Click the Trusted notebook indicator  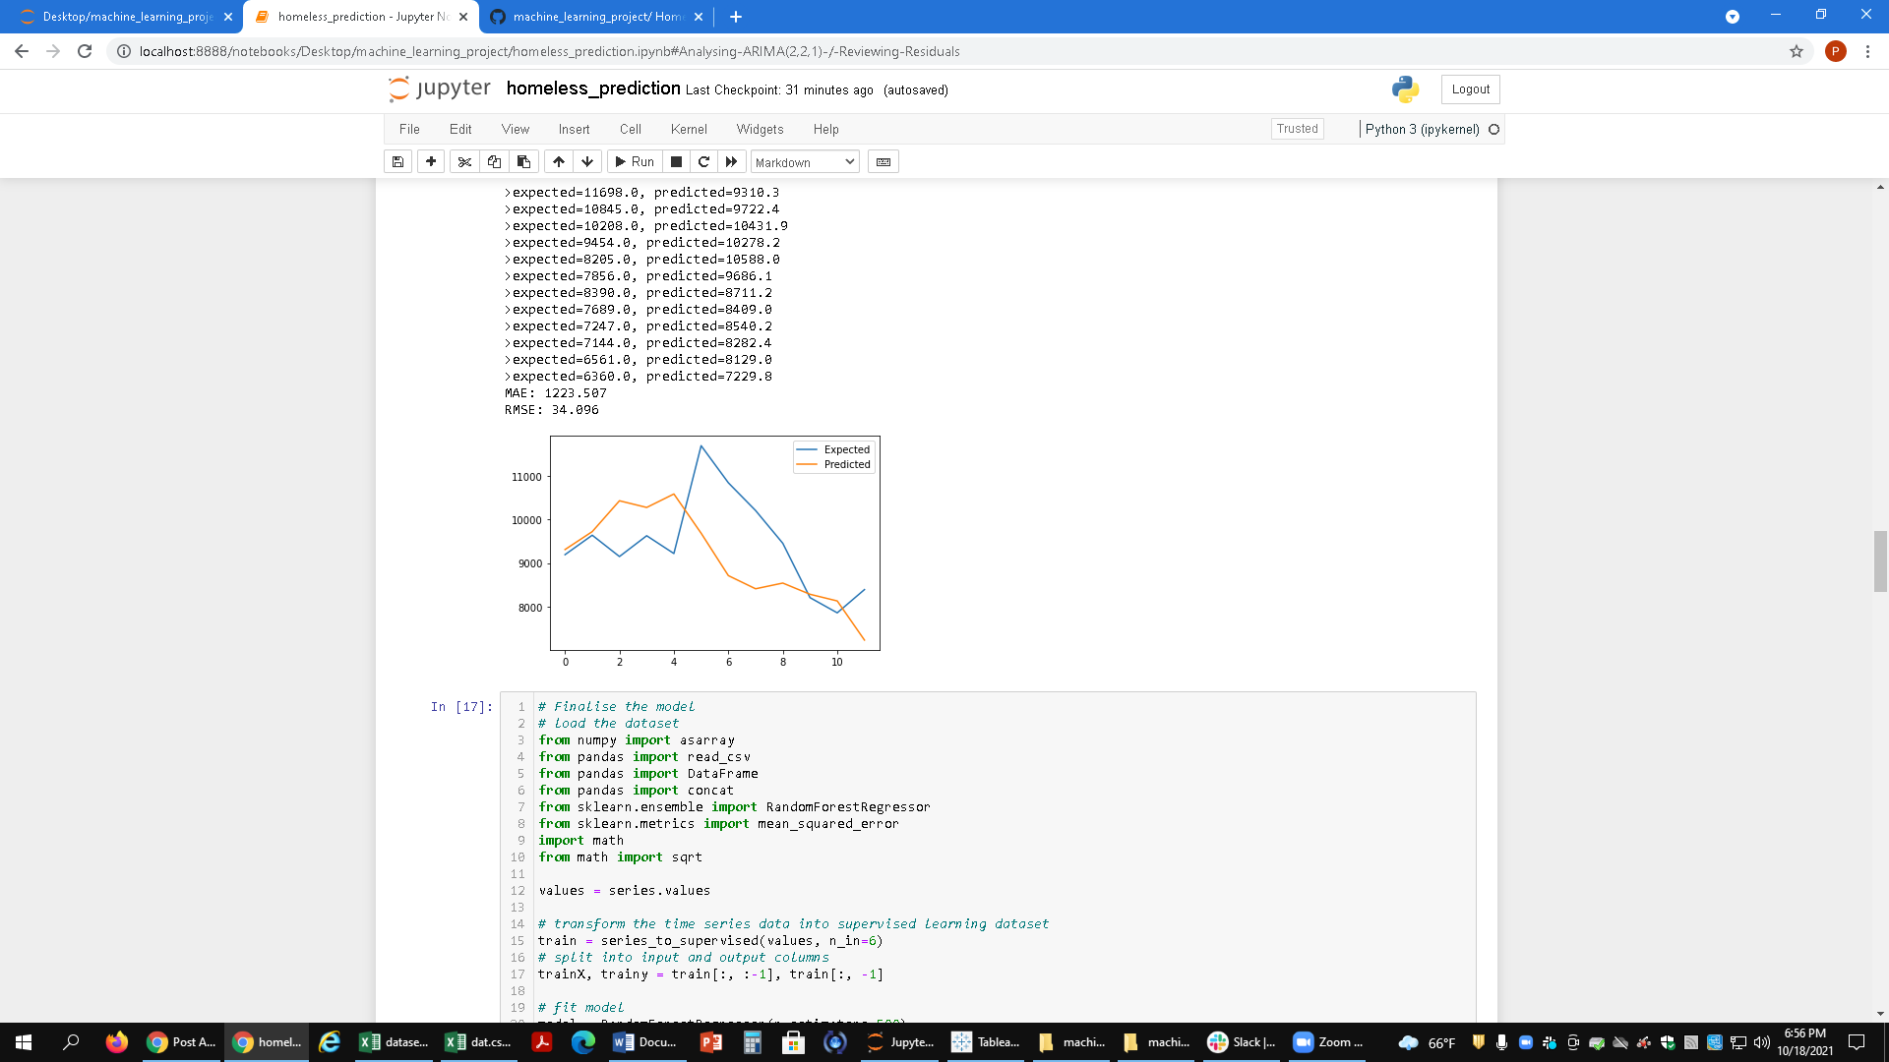point(1298,129)
